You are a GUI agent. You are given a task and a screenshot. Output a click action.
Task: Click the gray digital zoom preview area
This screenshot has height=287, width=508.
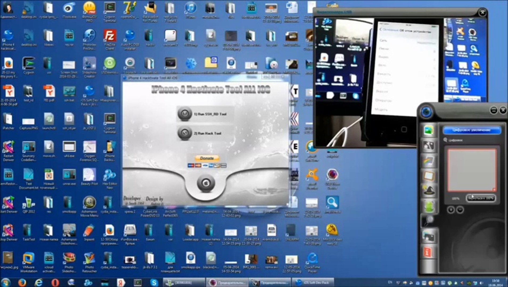coord(472,170)
